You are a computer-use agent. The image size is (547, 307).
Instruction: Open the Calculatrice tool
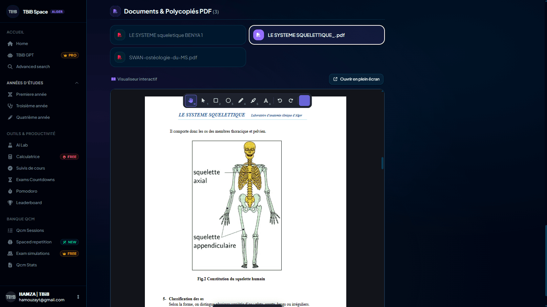pyautogui.click(x=43, y=157)
